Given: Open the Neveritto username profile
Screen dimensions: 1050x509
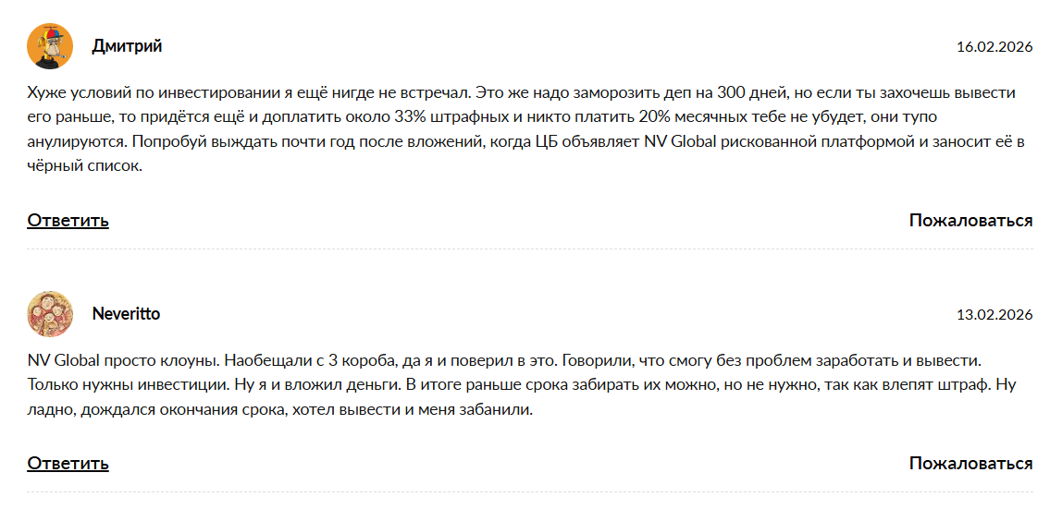Looking at the screenshot, I should coord(126,314).
